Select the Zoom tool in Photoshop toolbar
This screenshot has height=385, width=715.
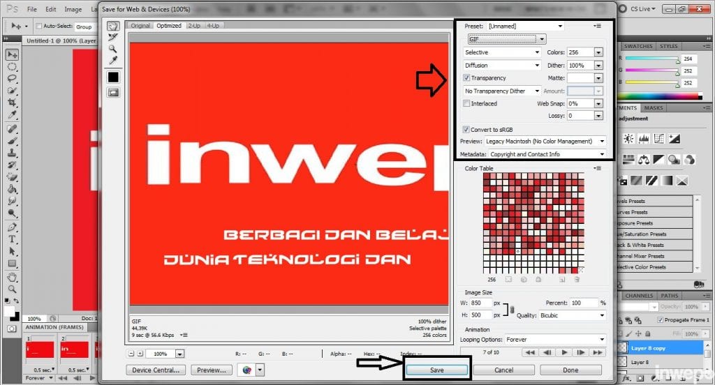(13, 289)
